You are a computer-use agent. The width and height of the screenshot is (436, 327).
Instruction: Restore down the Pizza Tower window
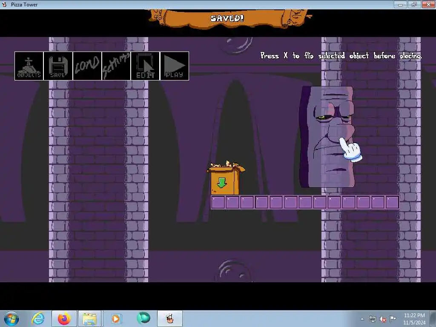tap(414, 4)
